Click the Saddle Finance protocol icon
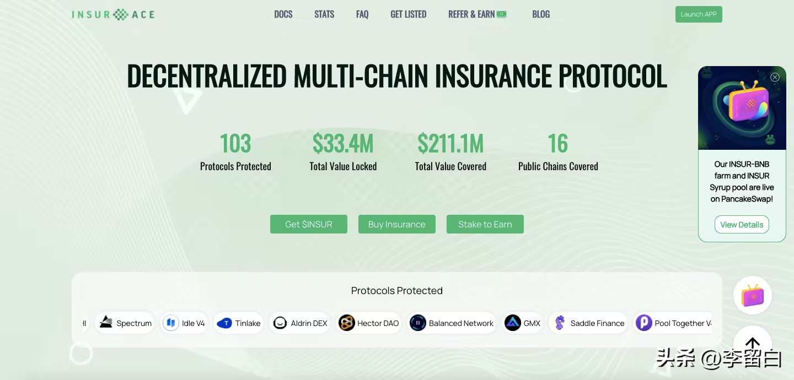The height and width of the screenshot is (380, 794). click(x=560, y=323)
